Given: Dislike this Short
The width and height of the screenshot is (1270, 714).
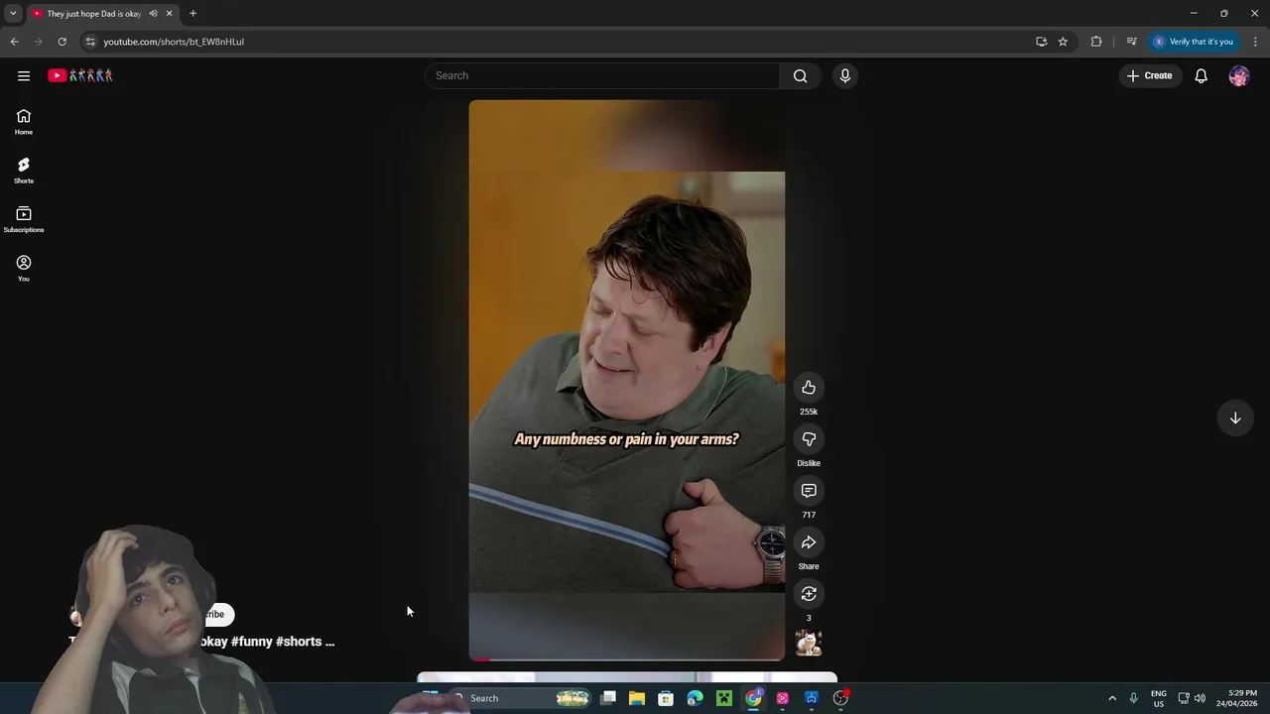Looking at the screenshot, I should [809, 439].
